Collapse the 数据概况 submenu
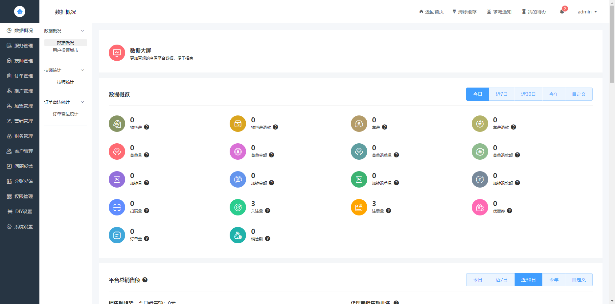The height and width of the screenshot is (304, 615). (x=82, y=30)
